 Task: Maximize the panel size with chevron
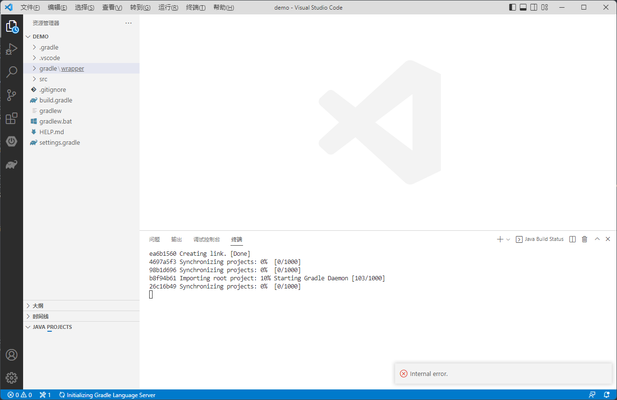597,239
